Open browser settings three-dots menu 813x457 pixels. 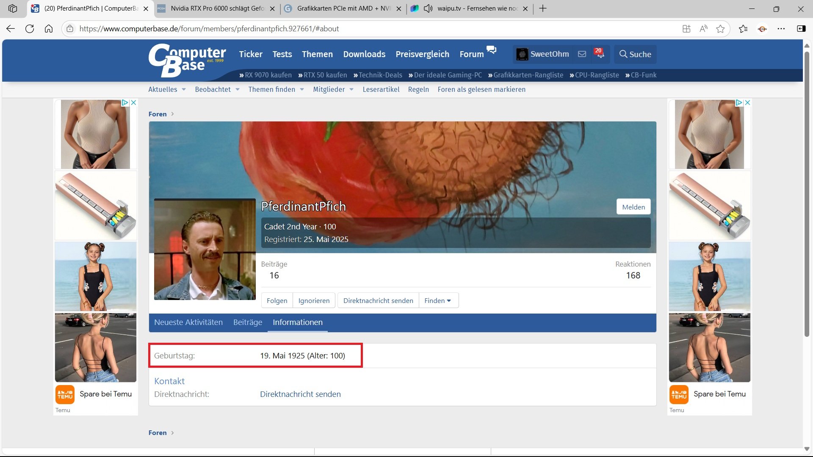[x=781, y=29]
